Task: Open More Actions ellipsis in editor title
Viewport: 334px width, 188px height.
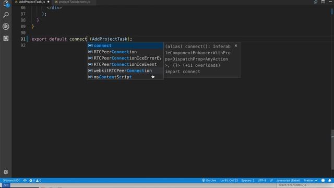Action: pyautogui.click(x=330, y=2)
